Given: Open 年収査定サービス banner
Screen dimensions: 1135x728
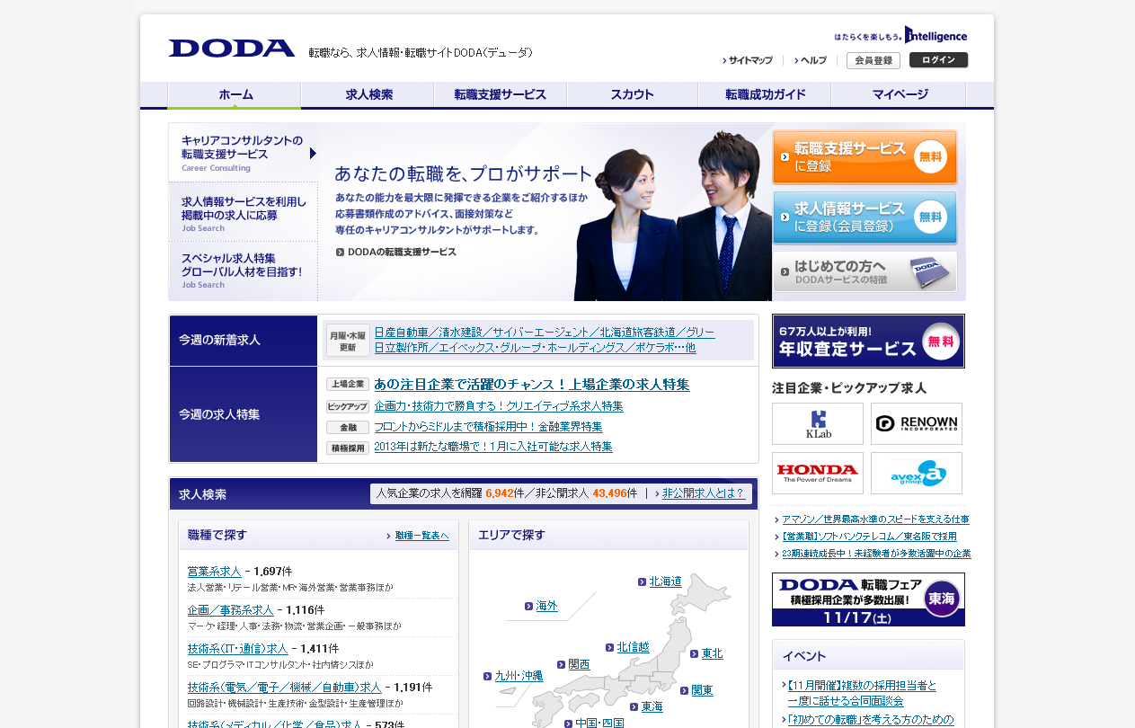Looking at the screenshot, I should [x=868, y=341].
